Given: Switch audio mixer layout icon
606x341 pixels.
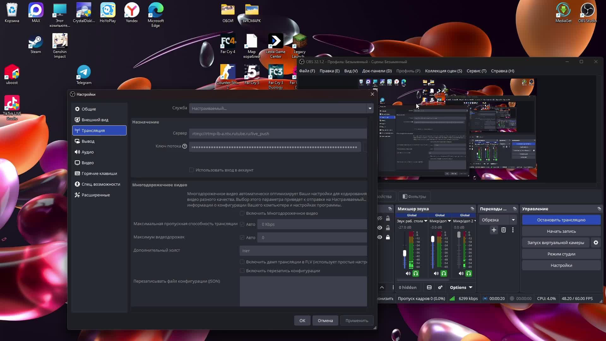Looking at the screenshot, I should (x=429, y=287).
